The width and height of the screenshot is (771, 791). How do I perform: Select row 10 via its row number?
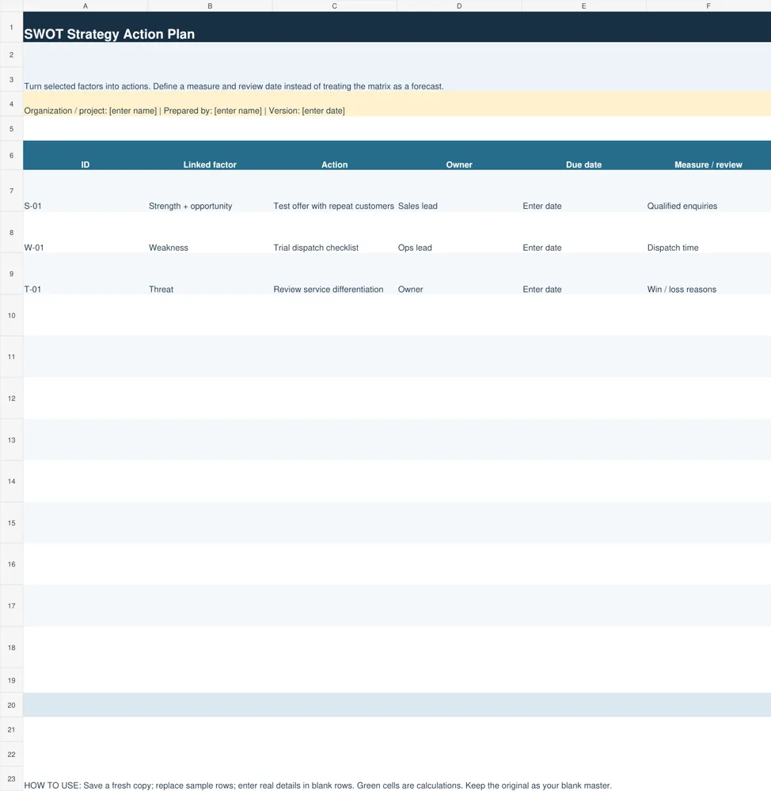[12, 316]
